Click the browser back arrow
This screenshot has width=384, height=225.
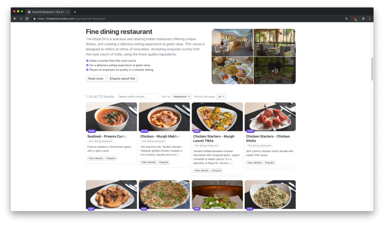tap(15, 19)
